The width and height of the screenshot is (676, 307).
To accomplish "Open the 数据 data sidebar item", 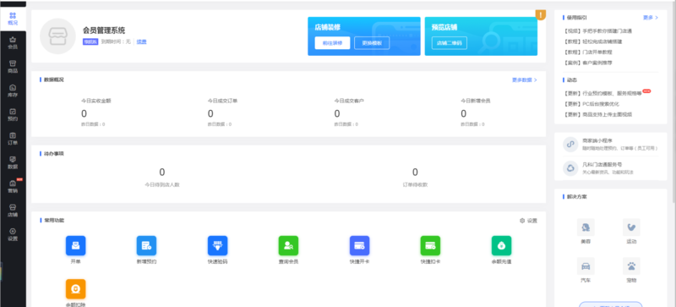I will tap(13, 162).
